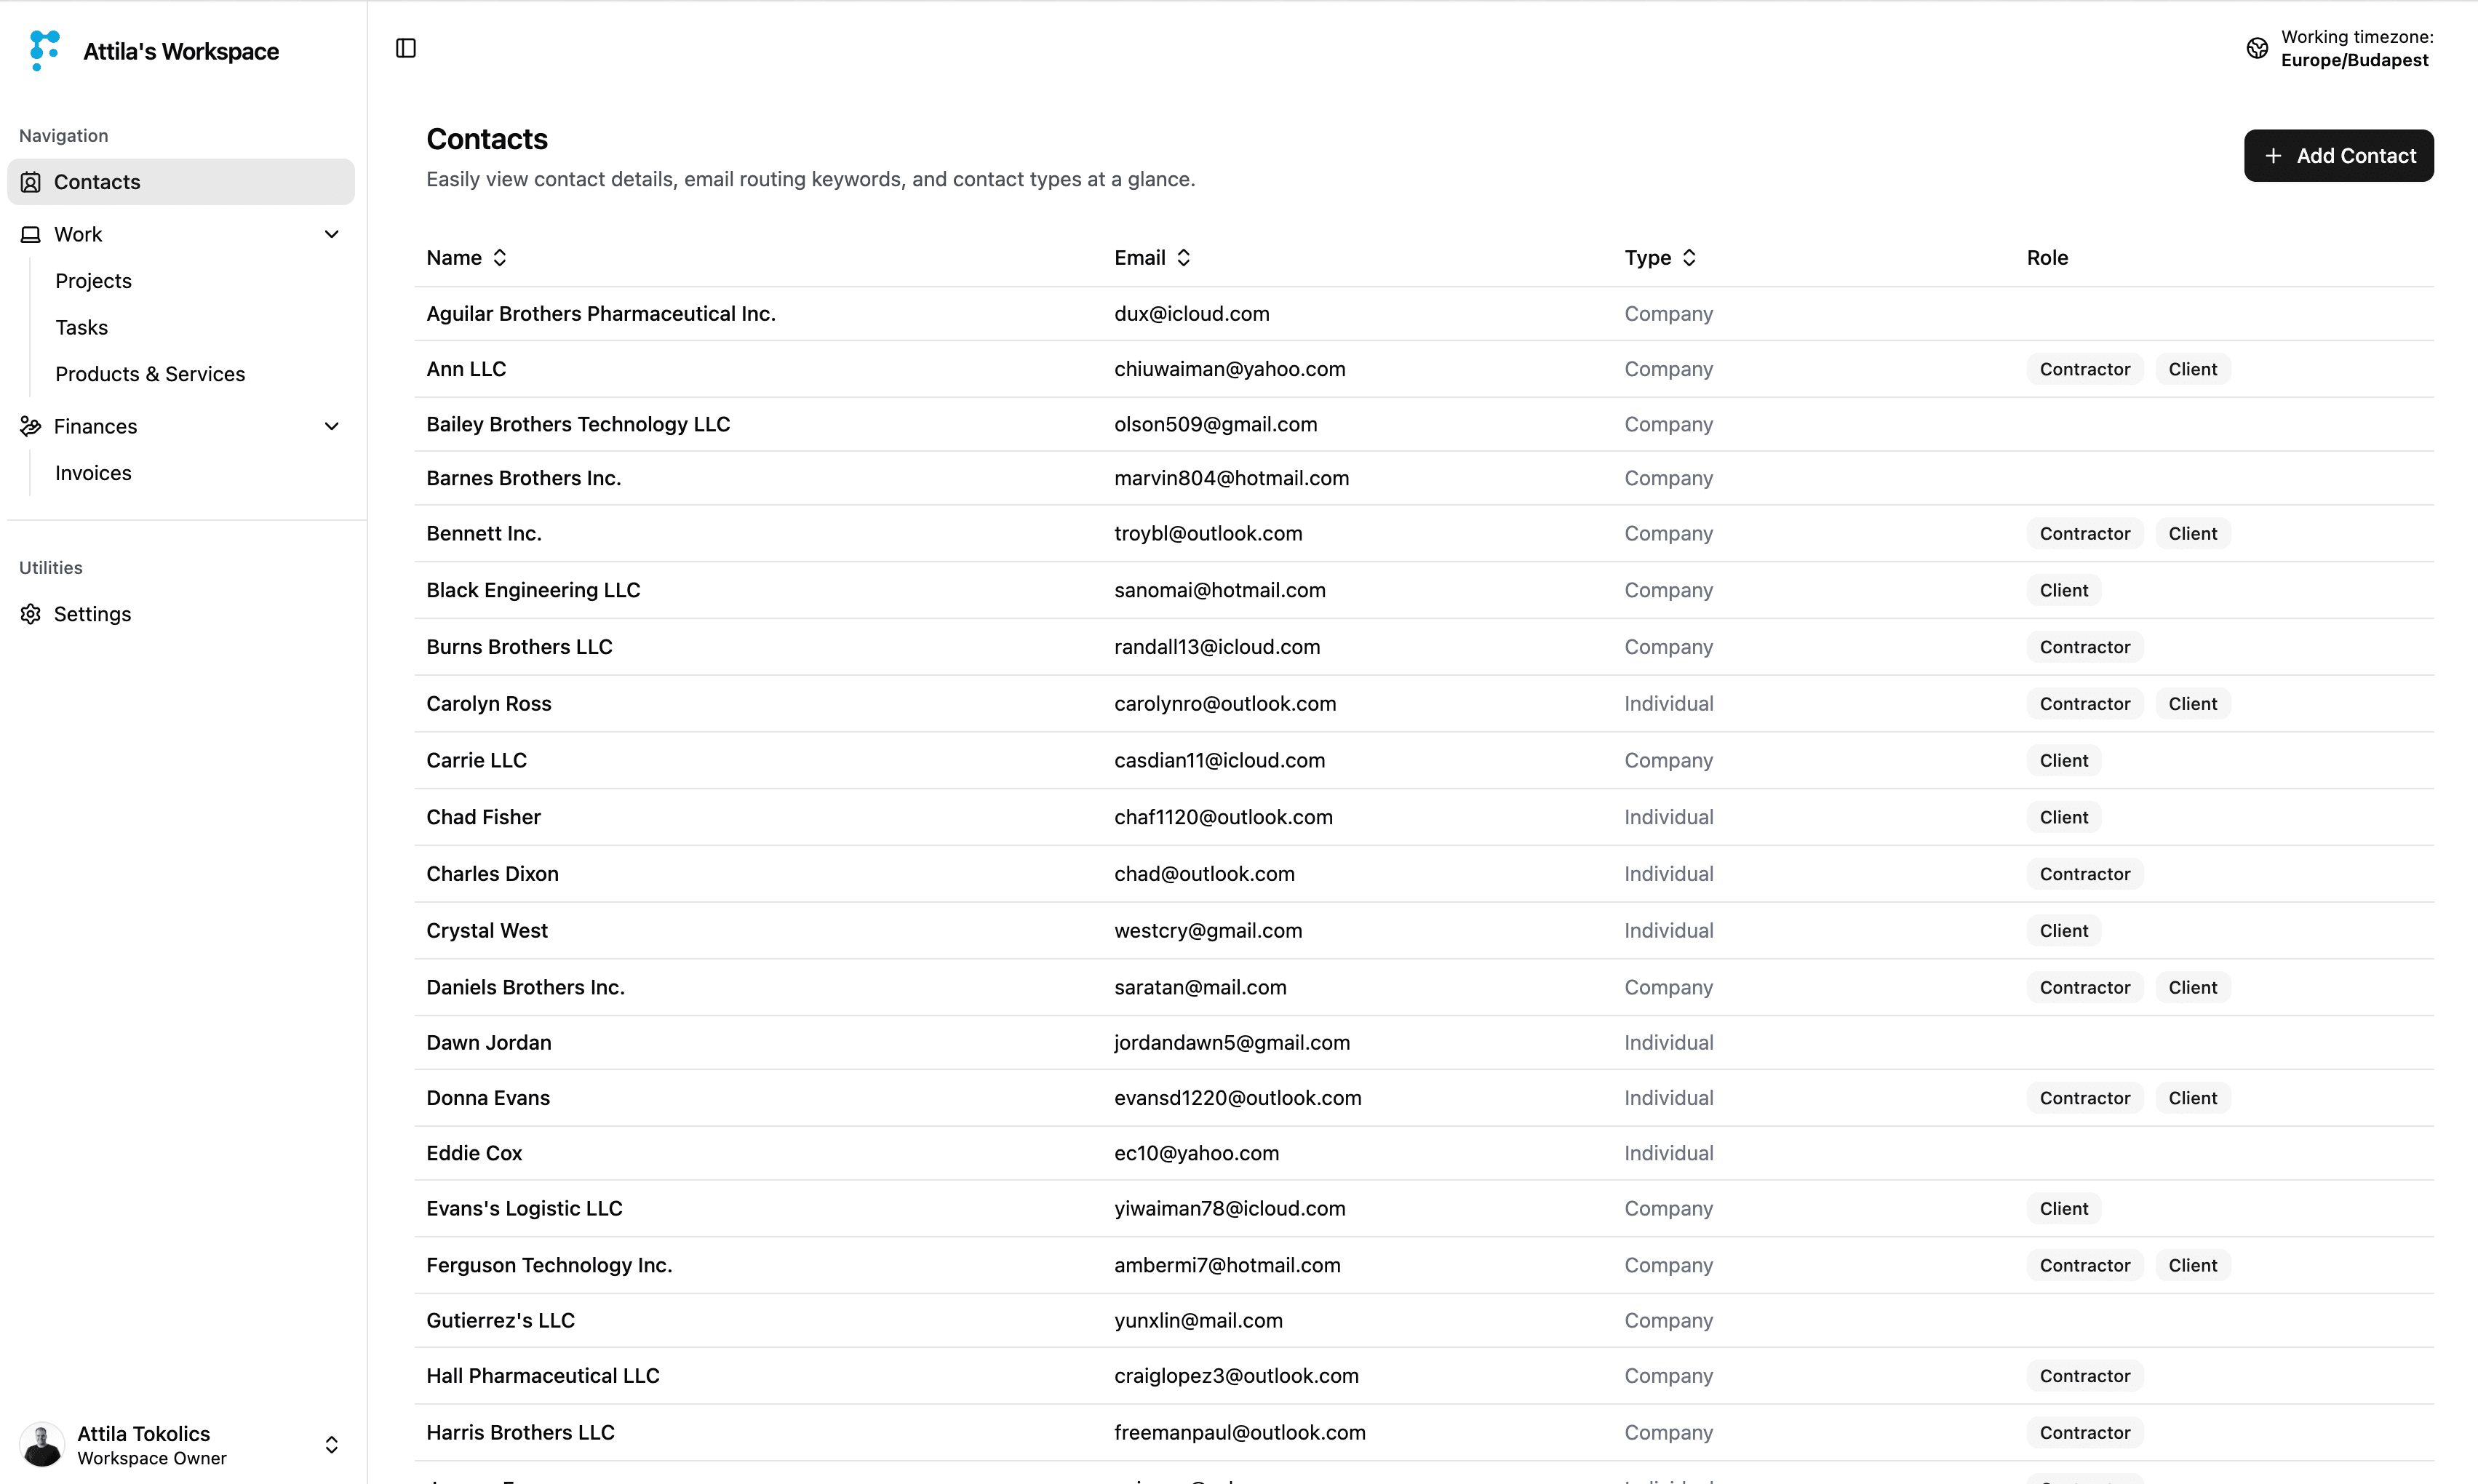Click Attila Tokolics profile avatar

pyautogui.click(x=41, y=1444)
